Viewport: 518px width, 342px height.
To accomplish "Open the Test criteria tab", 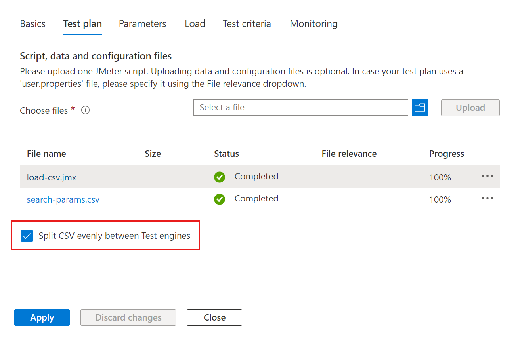I will click(x=247, y=24).
